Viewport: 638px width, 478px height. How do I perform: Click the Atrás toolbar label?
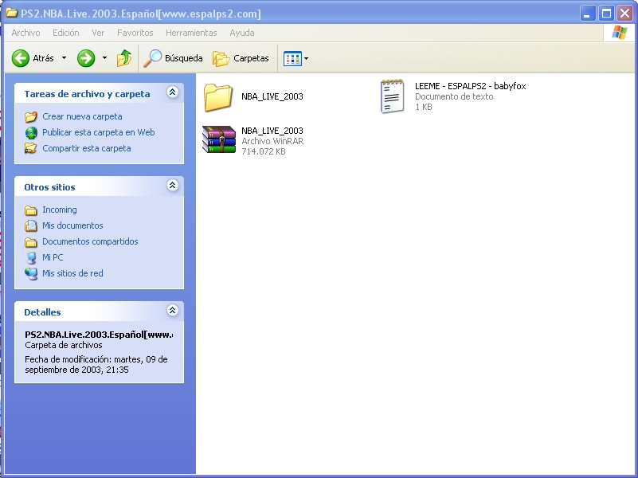[x=43, y=58]
